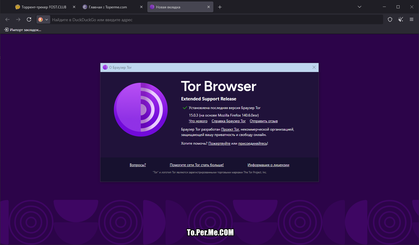
Task: Click the Tor Browser heading text
Action: click(x=219, y=86)
